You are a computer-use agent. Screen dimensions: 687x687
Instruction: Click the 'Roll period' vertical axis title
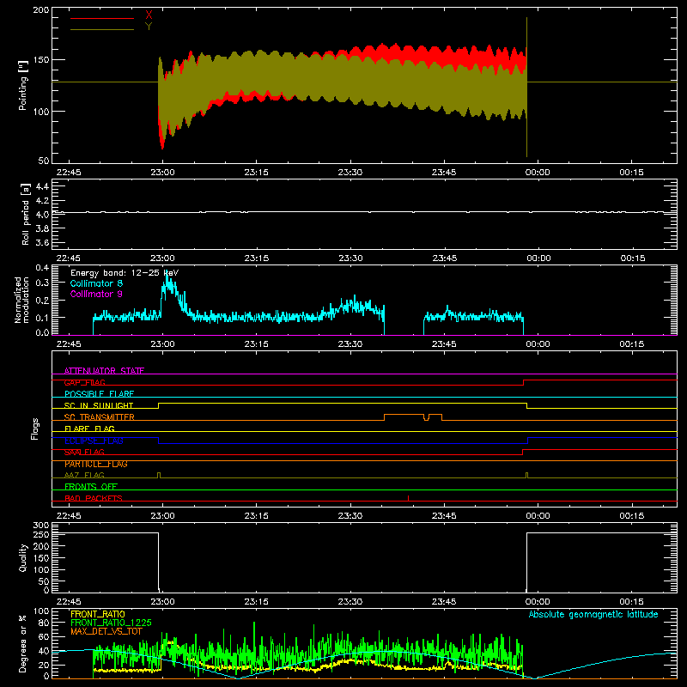click(25, 214)
